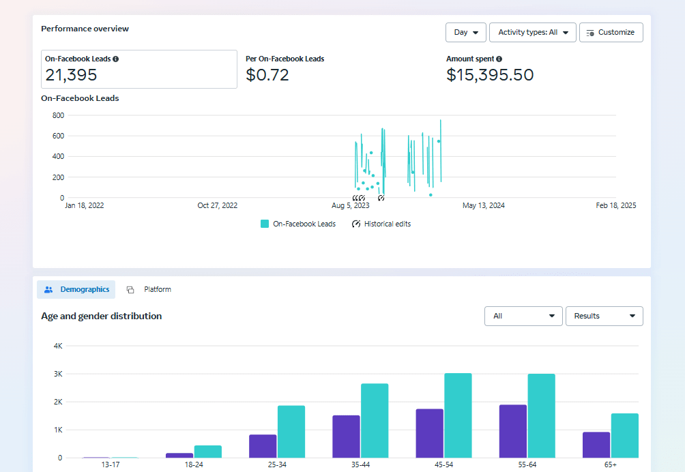Open the Day granularity dropdown
Screen dimensions: 685x472
(466, 32)
